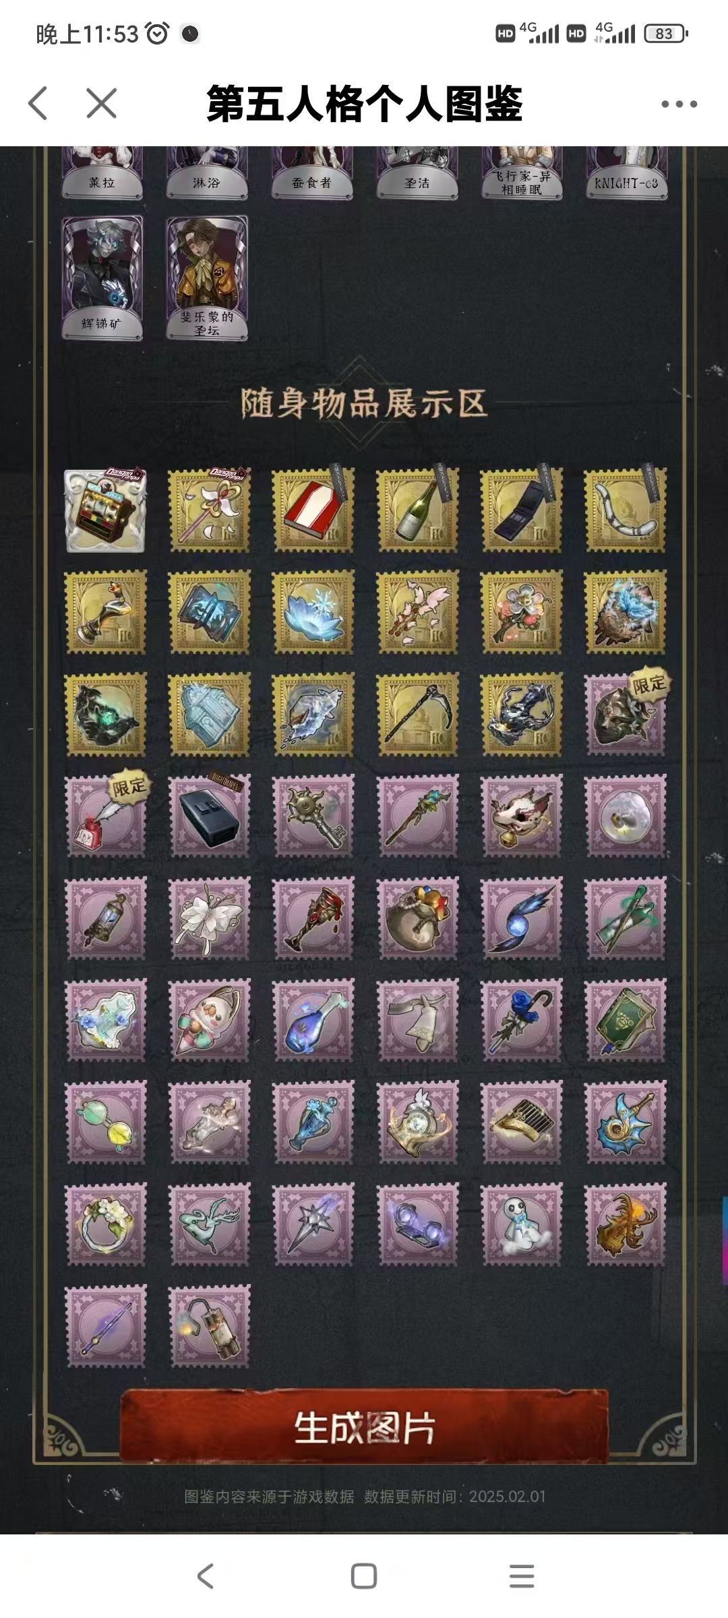Open the 斐乐蒙的圣坛 character card
The width and height of the screenshot is (728, 1618).
[207, 278]
